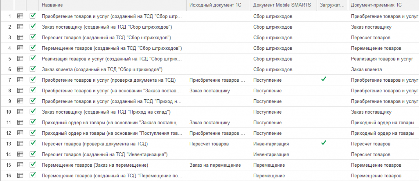
Task: Click the Документ Mobile SMARTS column header
Action: pos(283,5)
